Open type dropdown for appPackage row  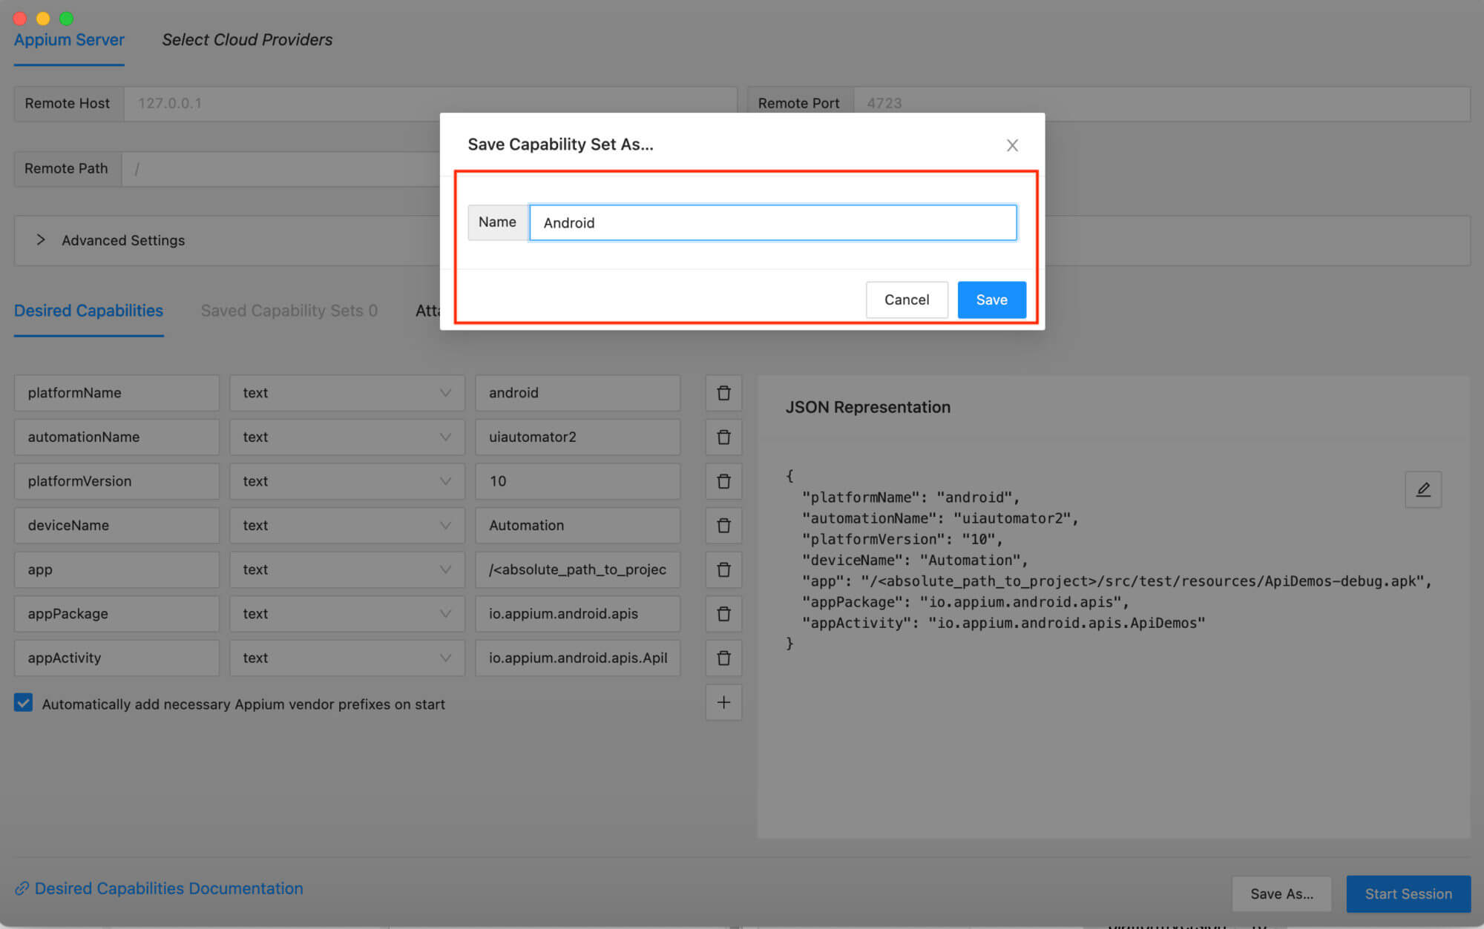[x=347, y=614]
